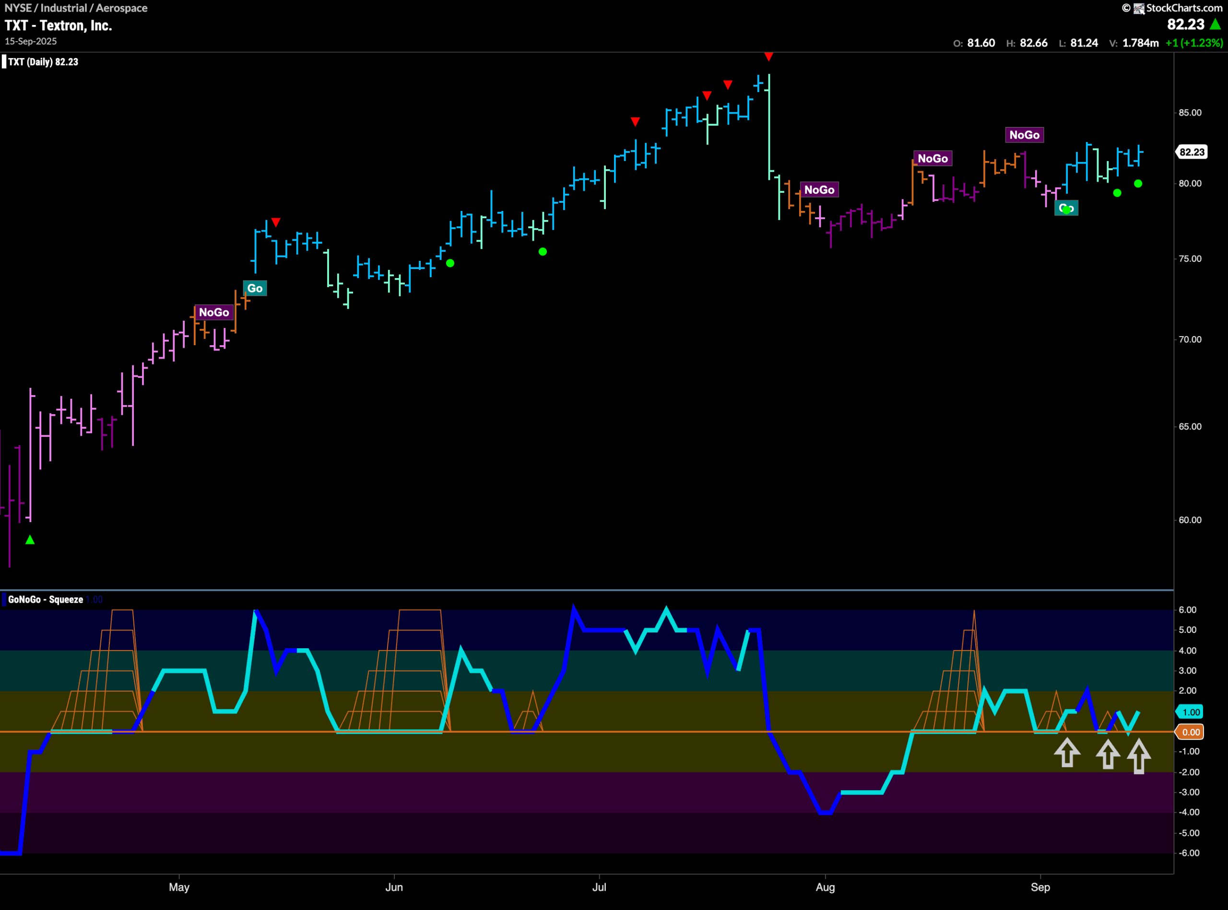Click the 4.00 oscillator axis label
This screenshot has width=1228, height=910.
(x=1187, y=651)
